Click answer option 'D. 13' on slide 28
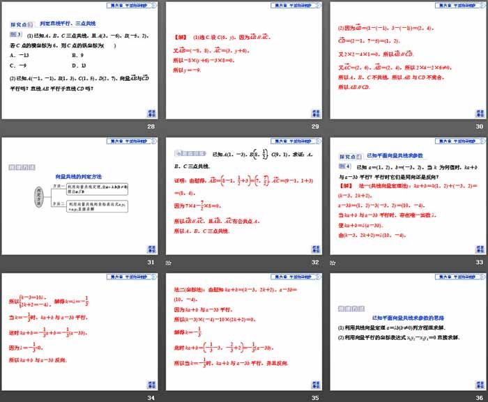 [x=79, y=65]
